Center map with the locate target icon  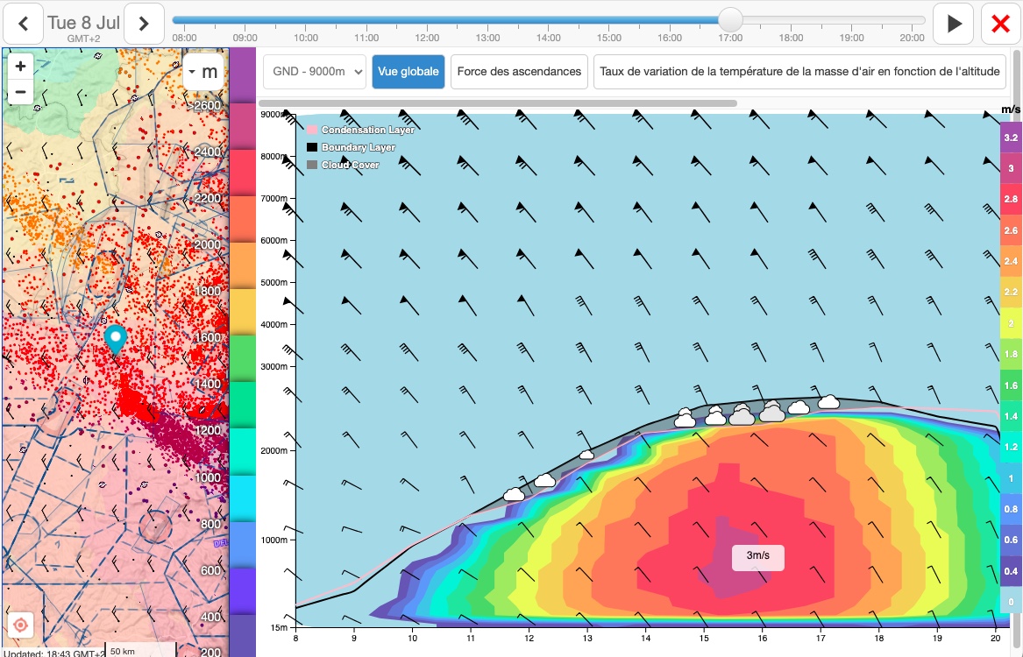(21, 625)
